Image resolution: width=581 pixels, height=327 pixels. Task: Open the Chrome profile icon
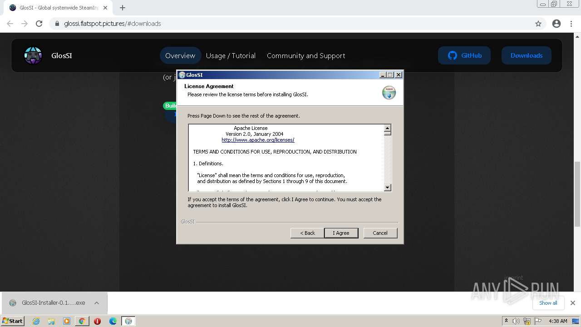coord(556,24)
